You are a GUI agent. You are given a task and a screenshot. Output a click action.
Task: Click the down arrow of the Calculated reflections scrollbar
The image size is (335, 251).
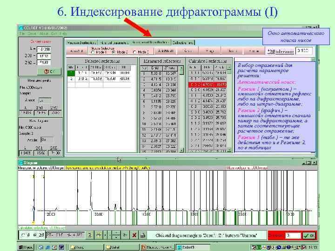tap(229, 151)
